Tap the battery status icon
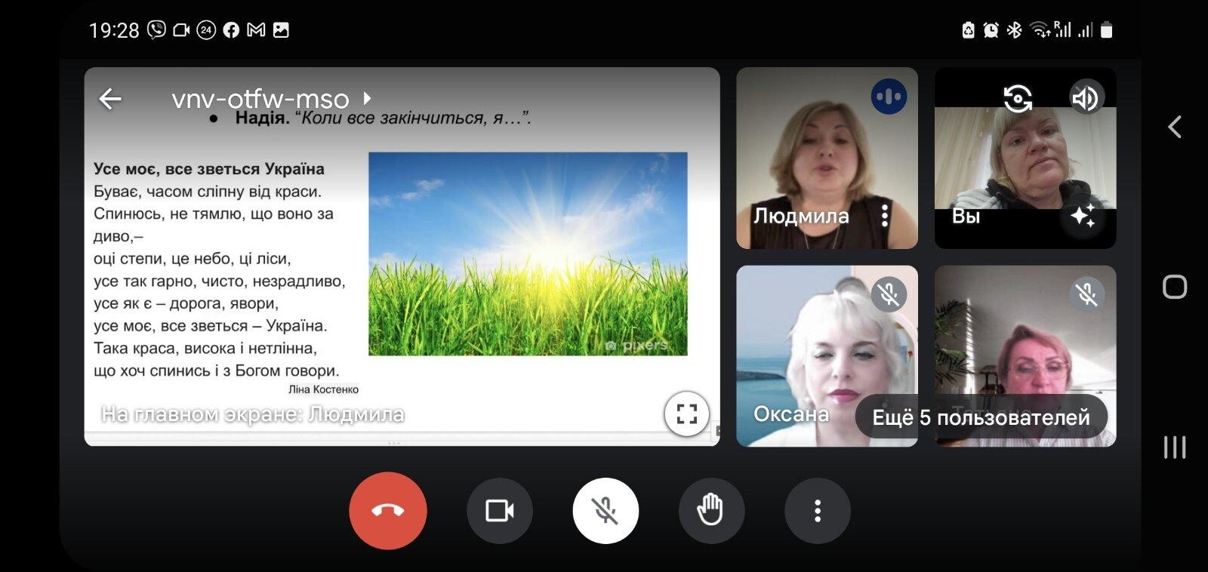The image size is (1208, 572). (1107, 30)
